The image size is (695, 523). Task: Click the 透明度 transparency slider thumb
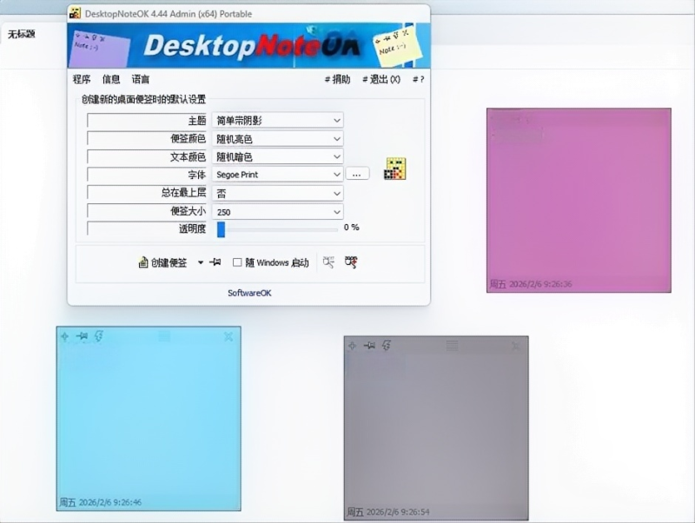coord(222,229)
